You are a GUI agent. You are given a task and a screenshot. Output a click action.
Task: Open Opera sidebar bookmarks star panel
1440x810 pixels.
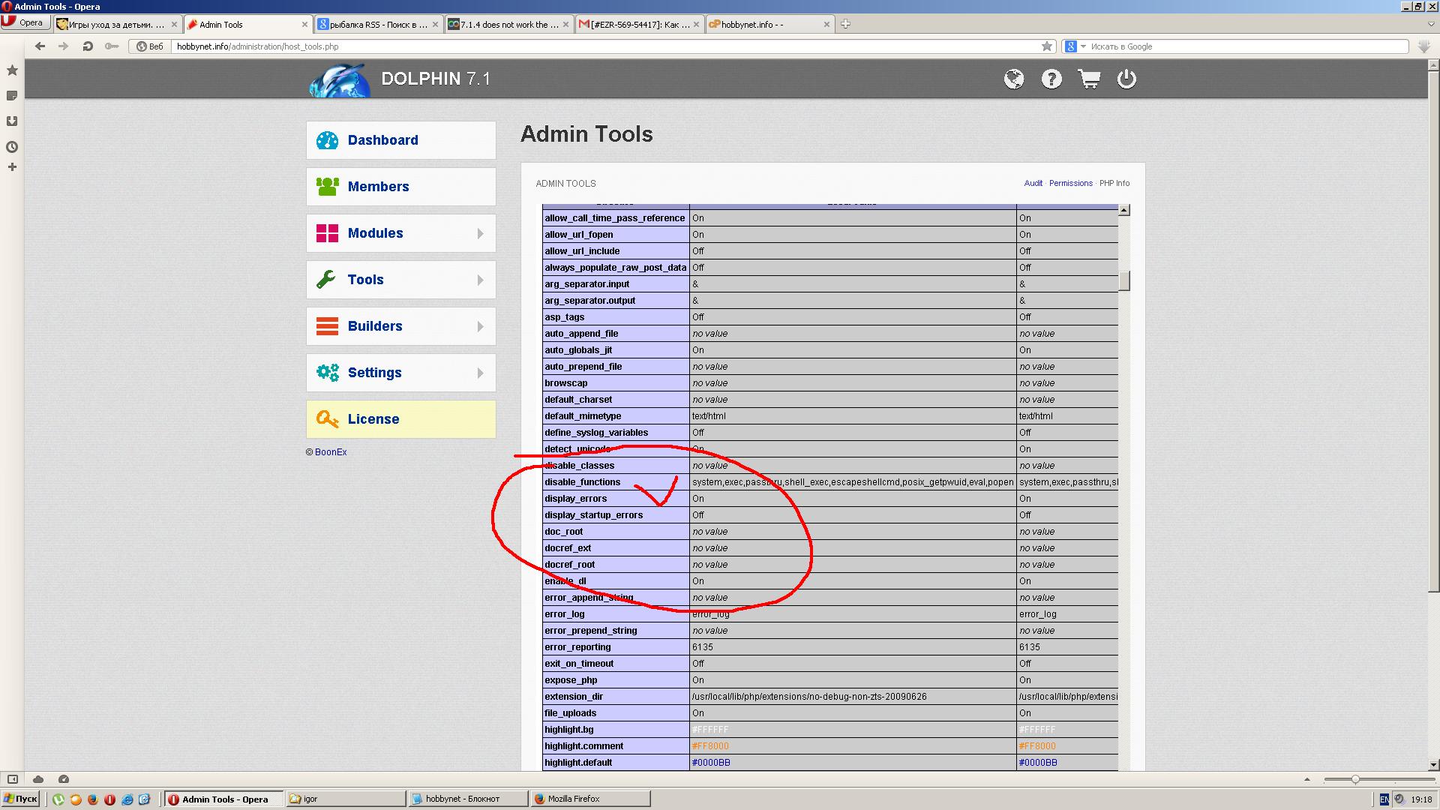12,70
